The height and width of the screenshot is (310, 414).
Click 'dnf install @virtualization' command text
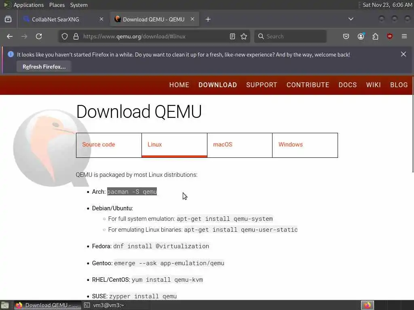pos(161,246)
